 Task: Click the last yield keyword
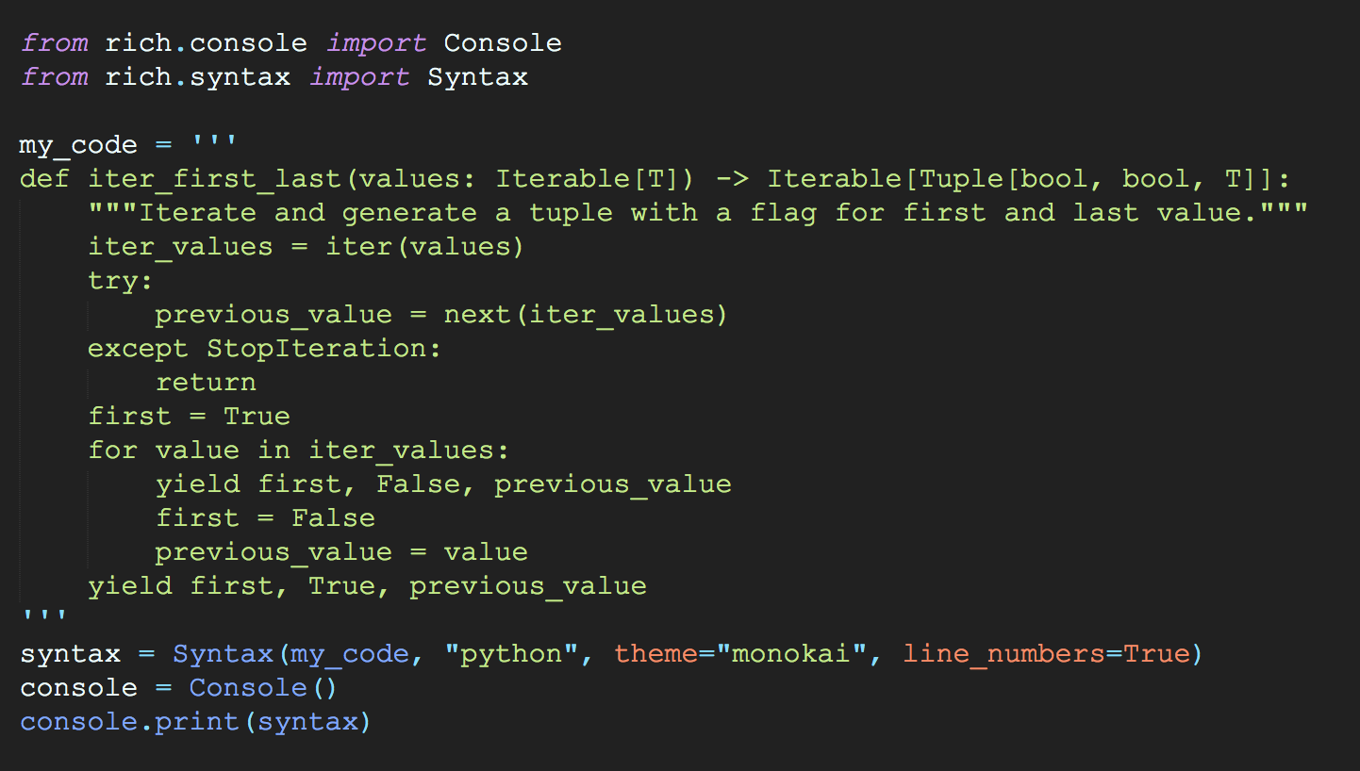pos(130,586)
